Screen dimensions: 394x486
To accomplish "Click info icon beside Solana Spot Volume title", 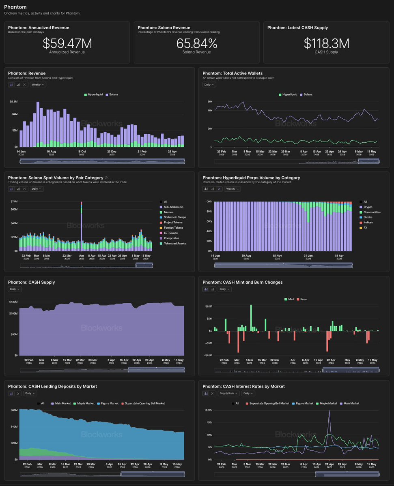I will click(x=106, y=178).
